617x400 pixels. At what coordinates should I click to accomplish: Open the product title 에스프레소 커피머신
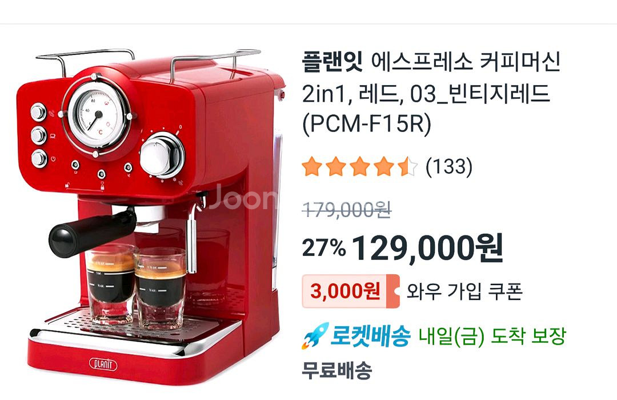pos(466,62)
